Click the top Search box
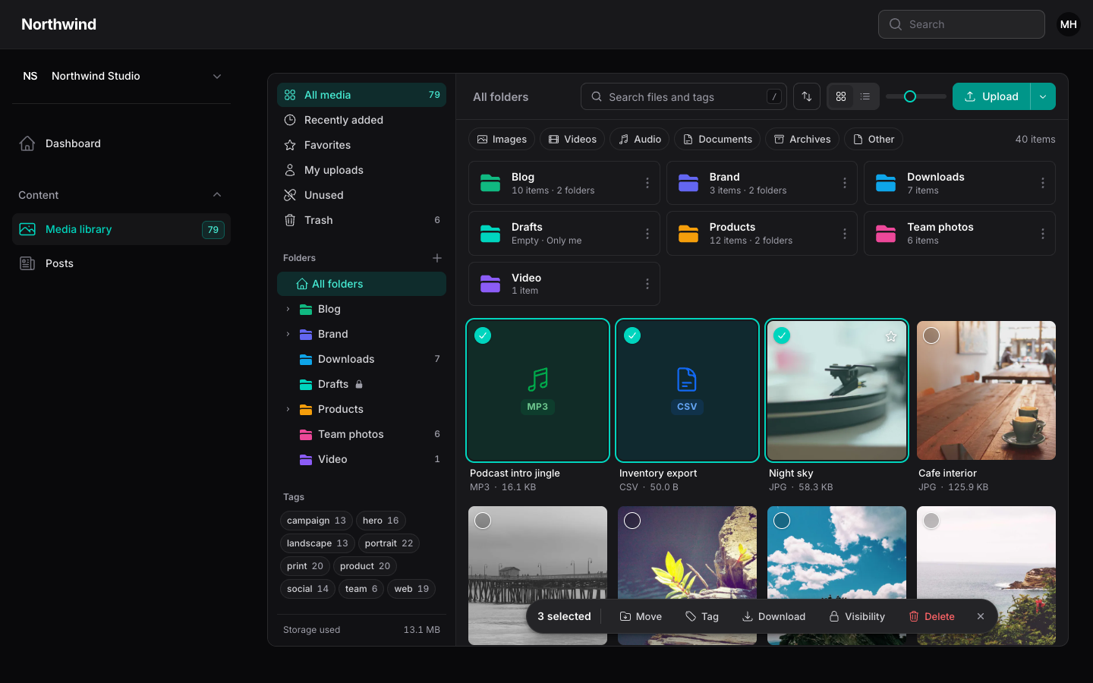The height and width of the screenshot is (683, 1093). 962,24
